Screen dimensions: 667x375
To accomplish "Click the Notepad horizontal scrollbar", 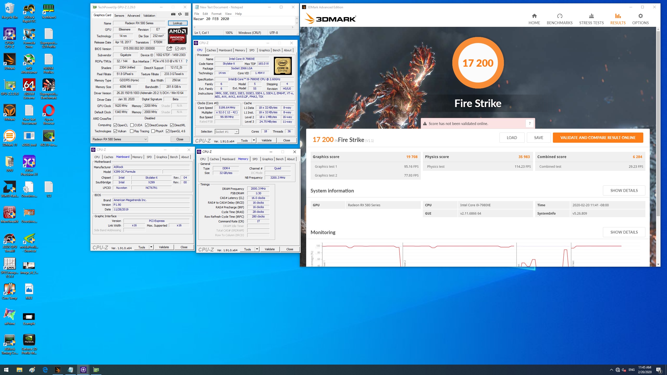I will pos(243,27).
